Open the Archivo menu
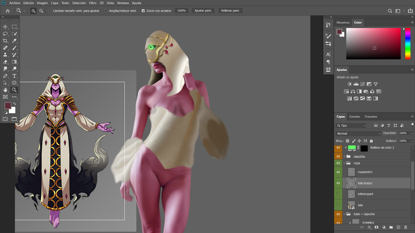This screenshot has width=415, height=233. tap(15, 3)
